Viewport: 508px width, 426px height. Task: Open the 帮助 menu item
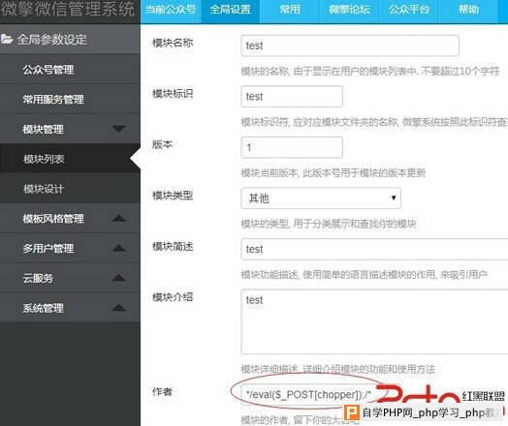coord(468,10)
